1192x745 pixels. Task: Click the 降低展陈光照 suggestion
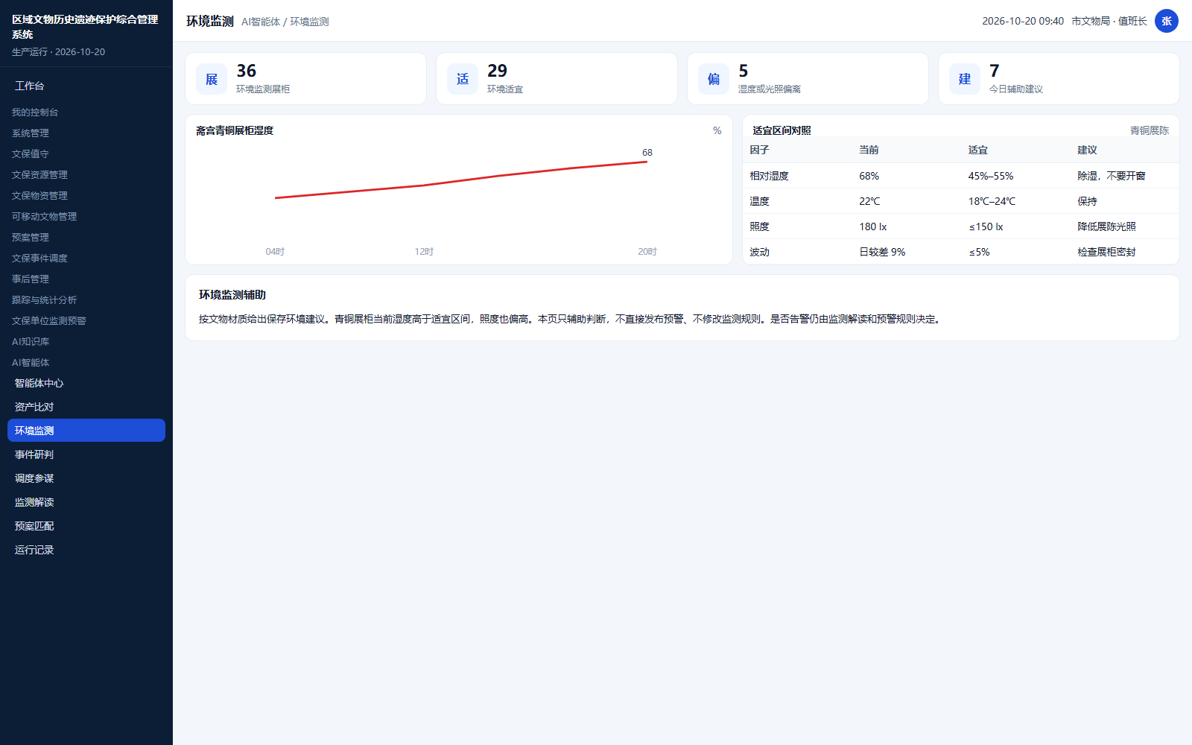(1106, 226)
